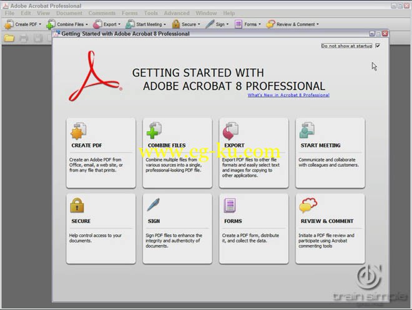
Task: Click the Sign pen toolbar icon
Action: pos(210,24)
